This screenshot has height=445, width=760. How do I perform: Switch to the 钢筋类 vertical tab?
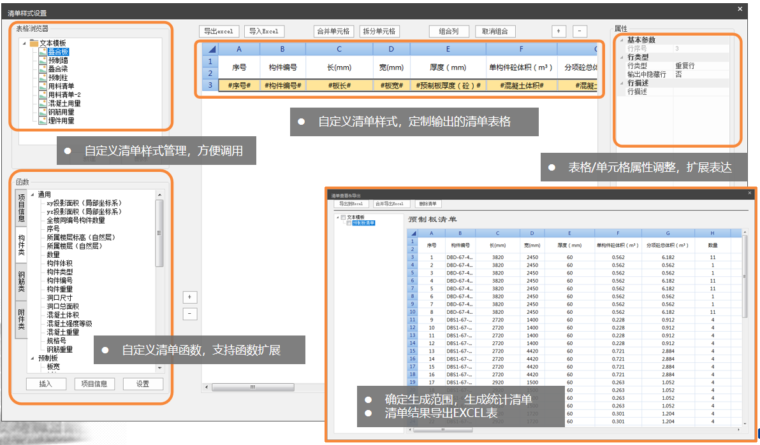(21, 281)
